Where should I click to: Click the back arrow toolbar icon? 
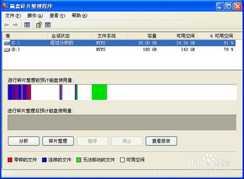tap(7, 25)
